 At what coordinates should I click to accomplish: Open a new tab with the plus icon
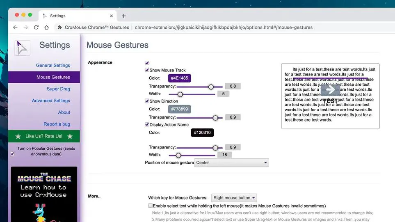pos(124,16)
